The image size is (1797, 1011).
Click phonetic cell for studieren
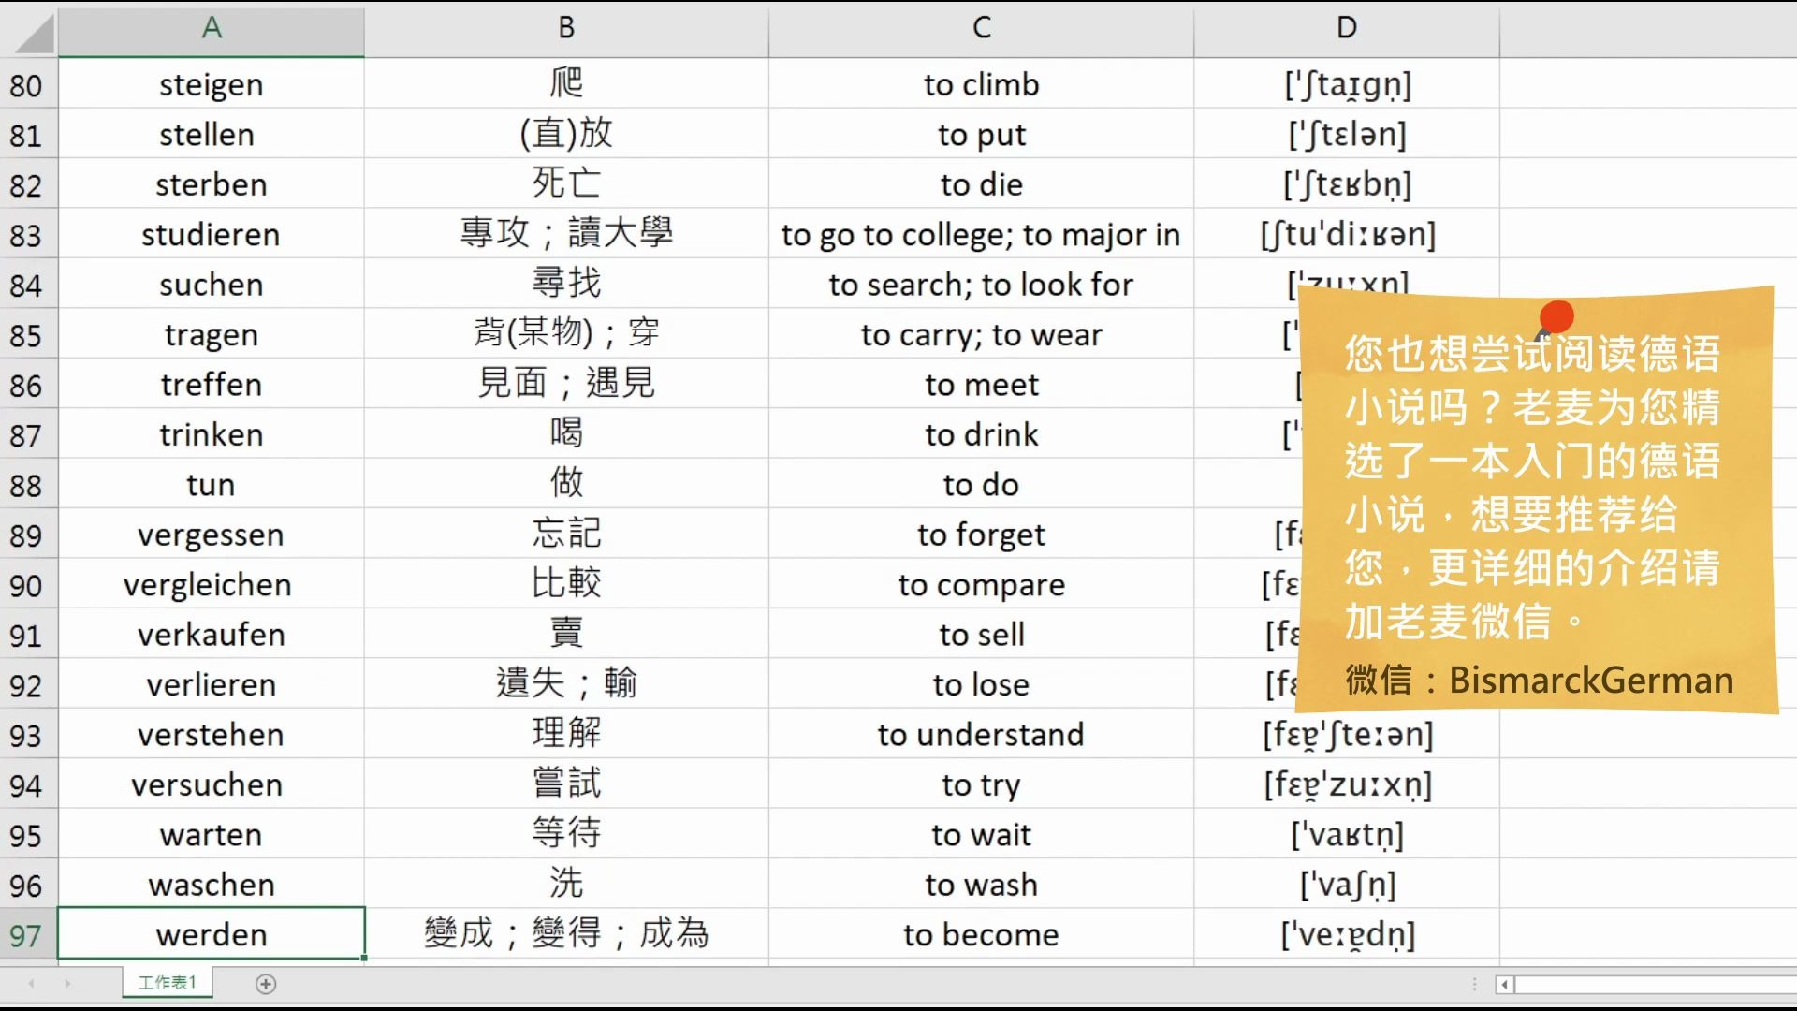tap(1347, 234)
